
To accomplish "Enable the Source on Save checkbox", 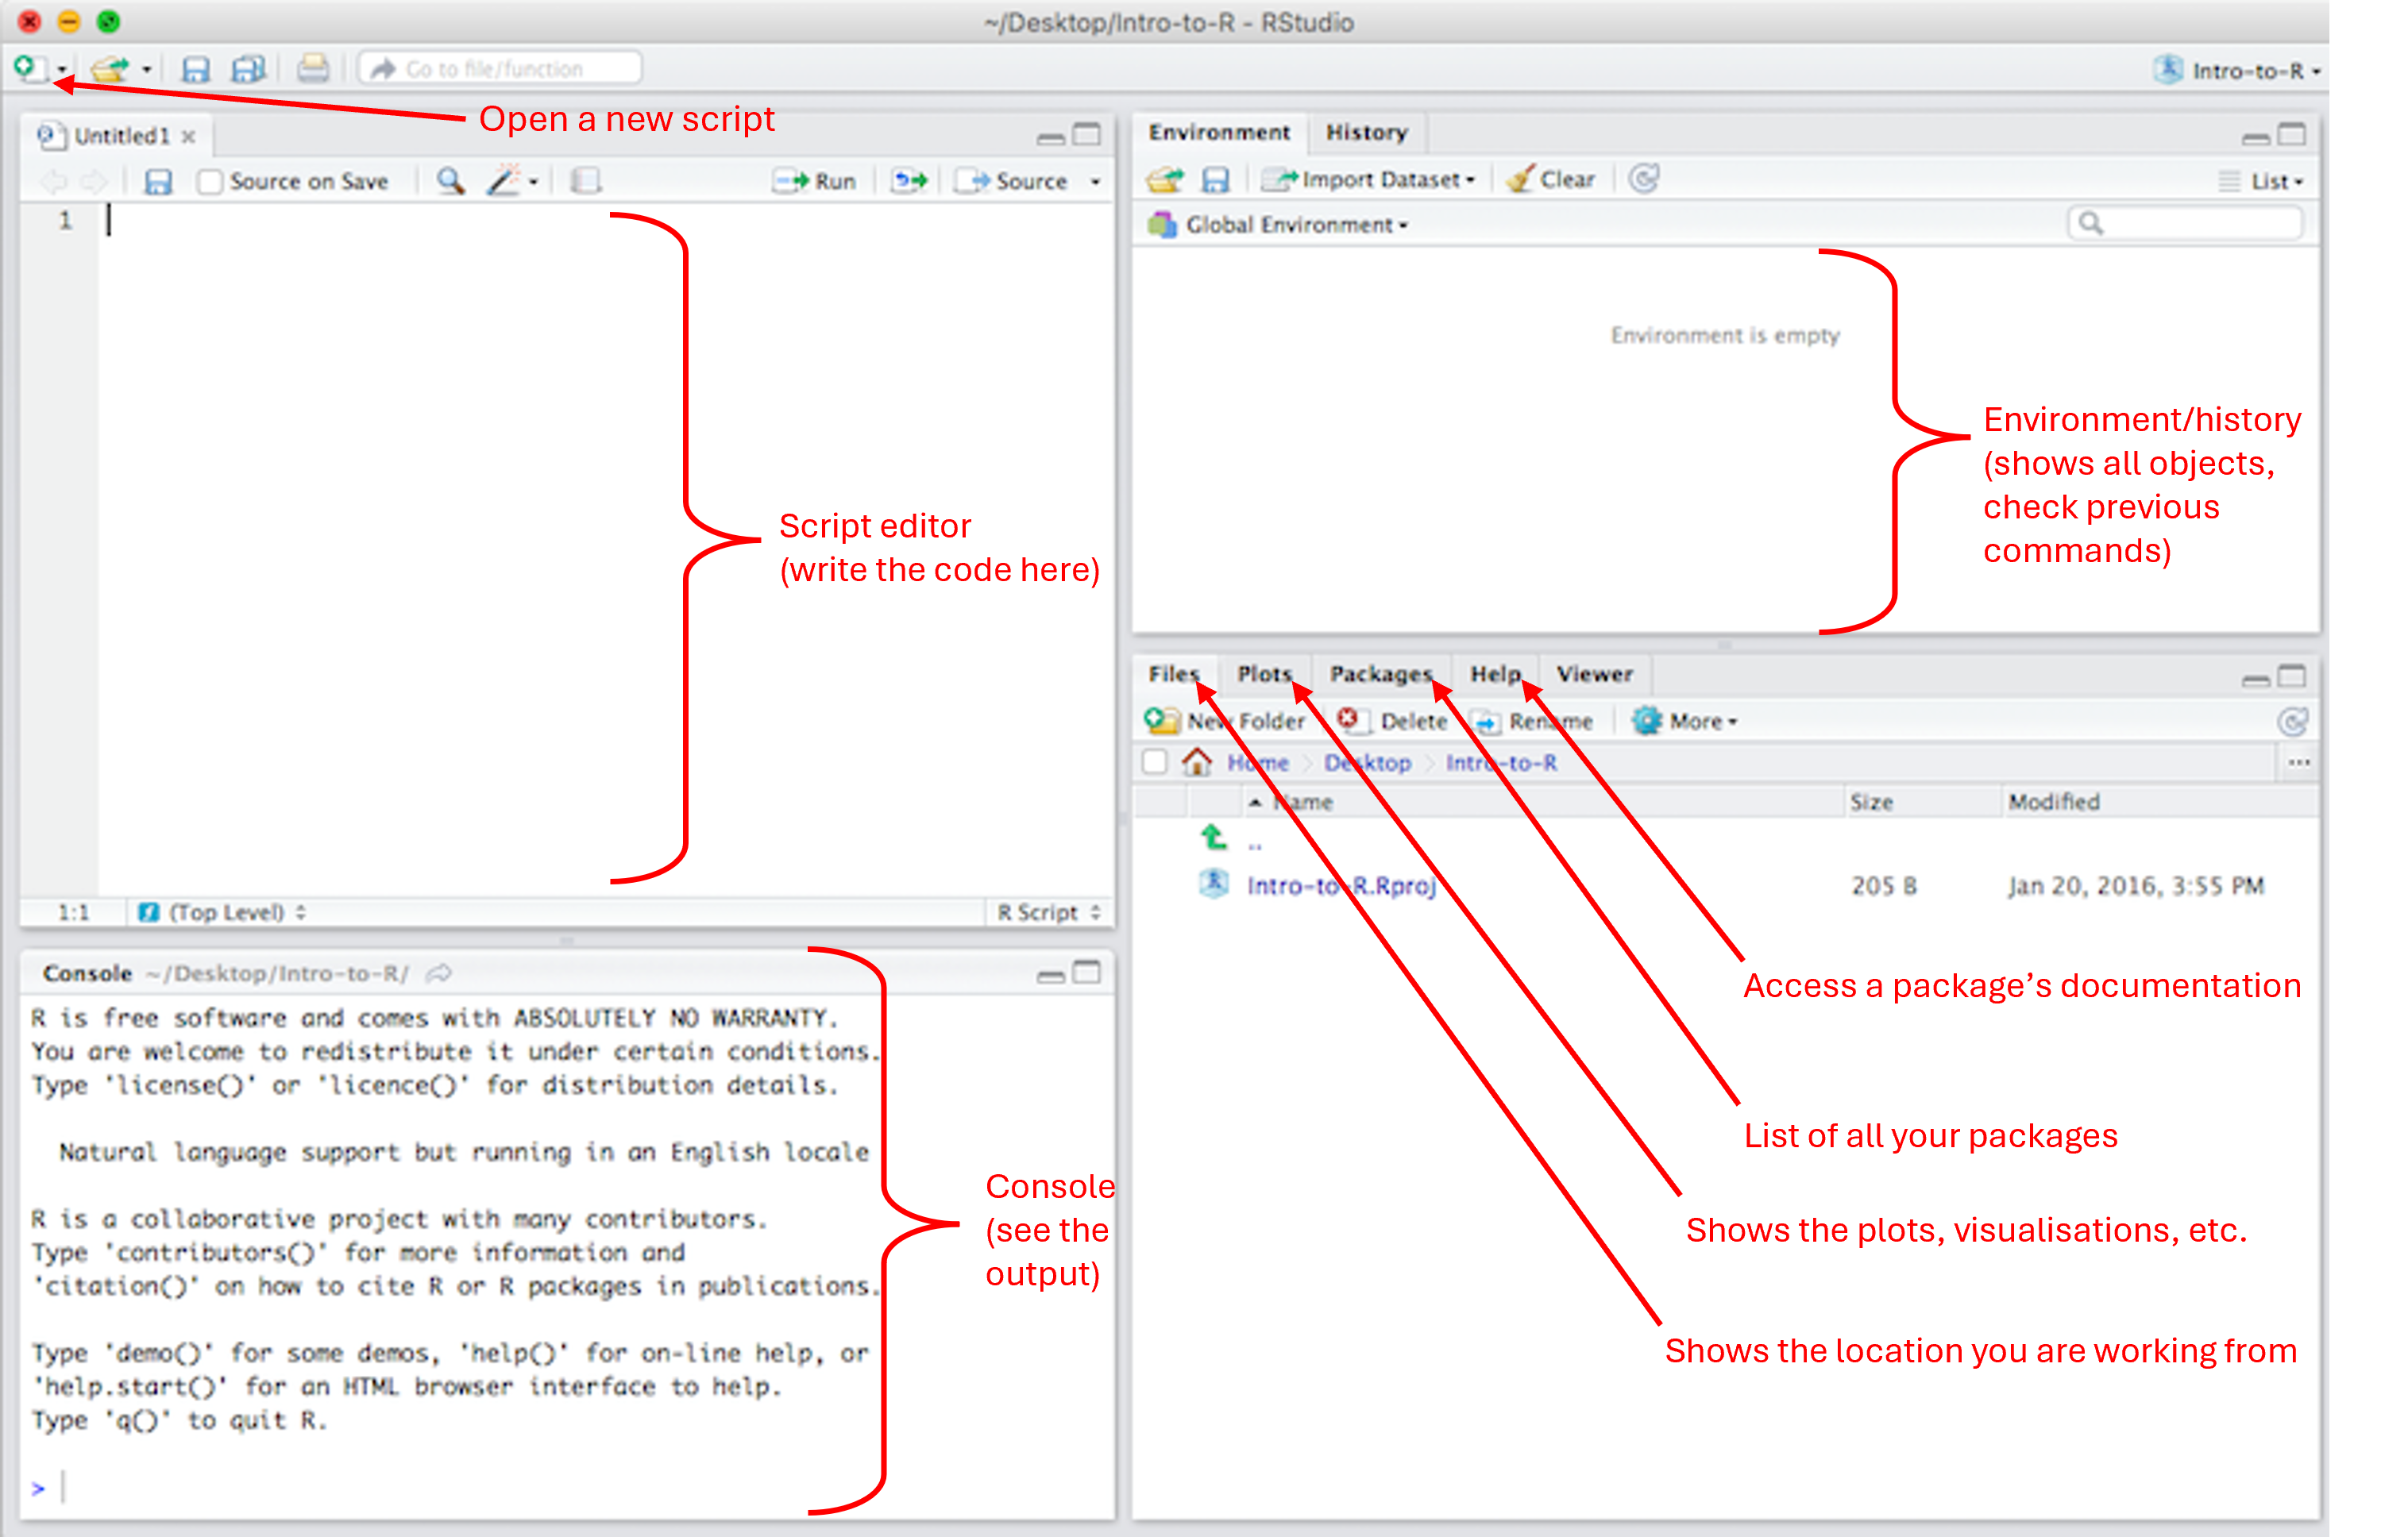I will (209, 182).
